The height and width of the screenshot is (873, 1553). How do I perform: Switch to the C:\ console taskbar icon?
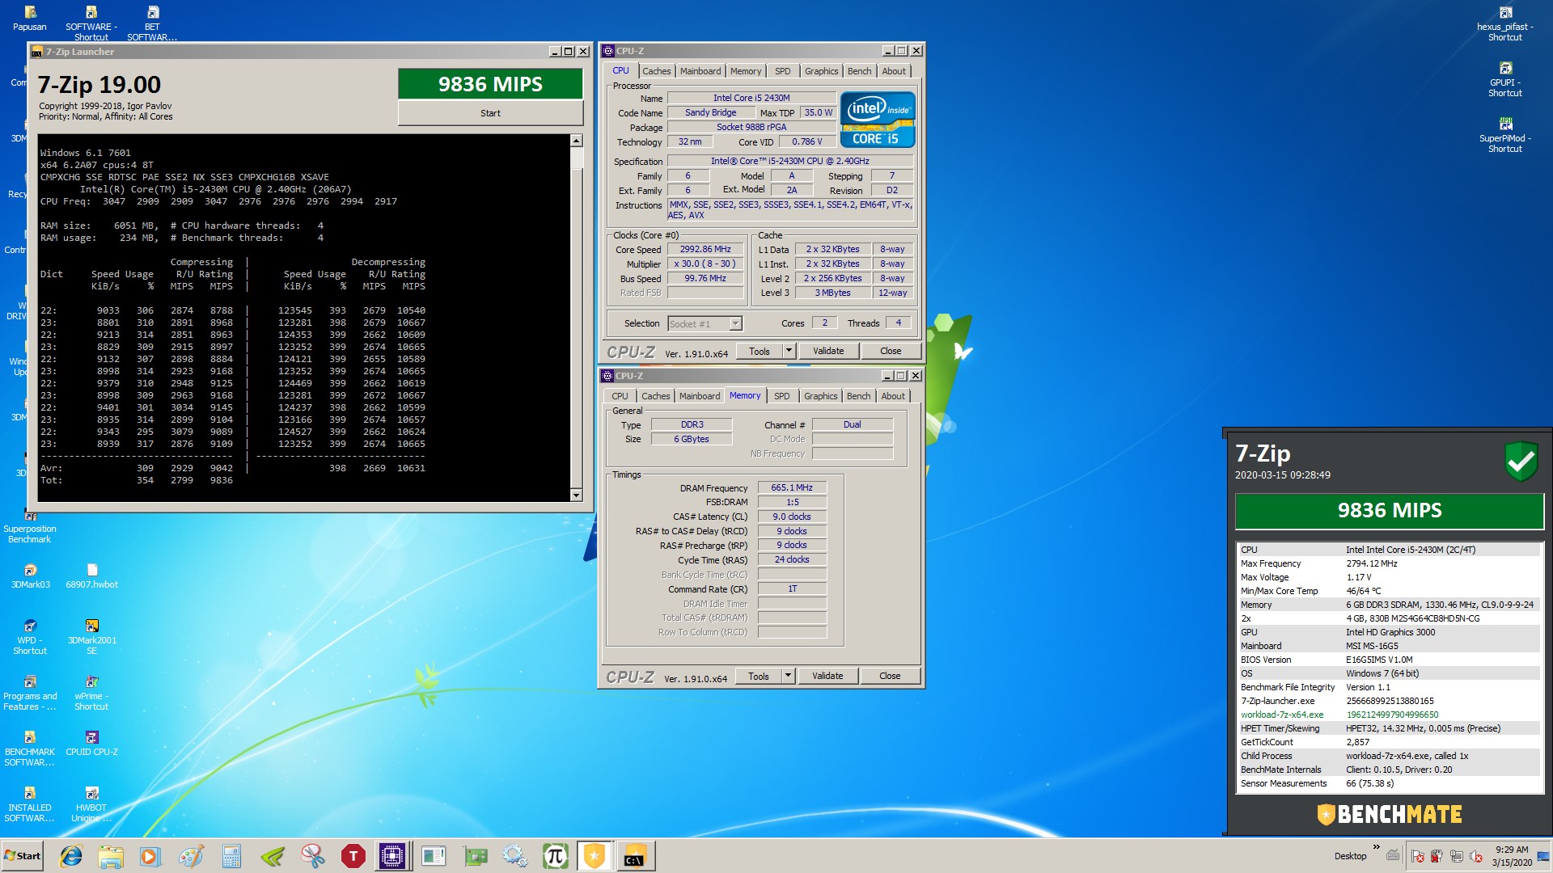point(635,856)
